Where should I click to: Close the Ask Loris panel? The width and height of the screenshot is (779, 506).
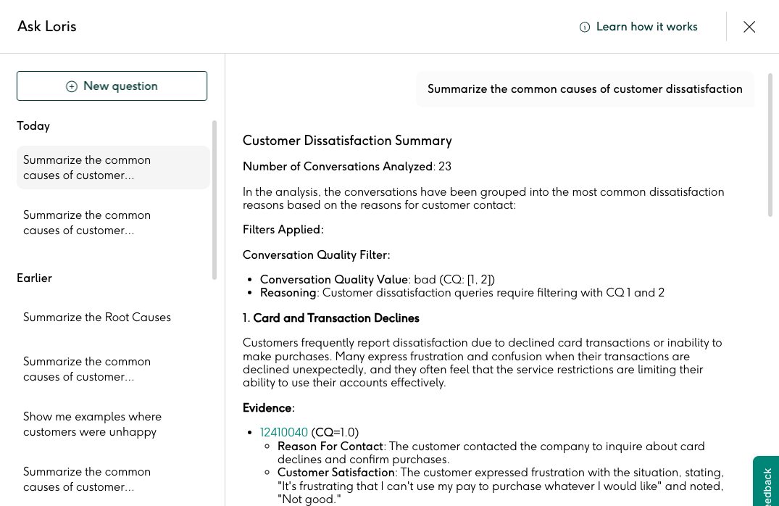click(x=749, y=27)
